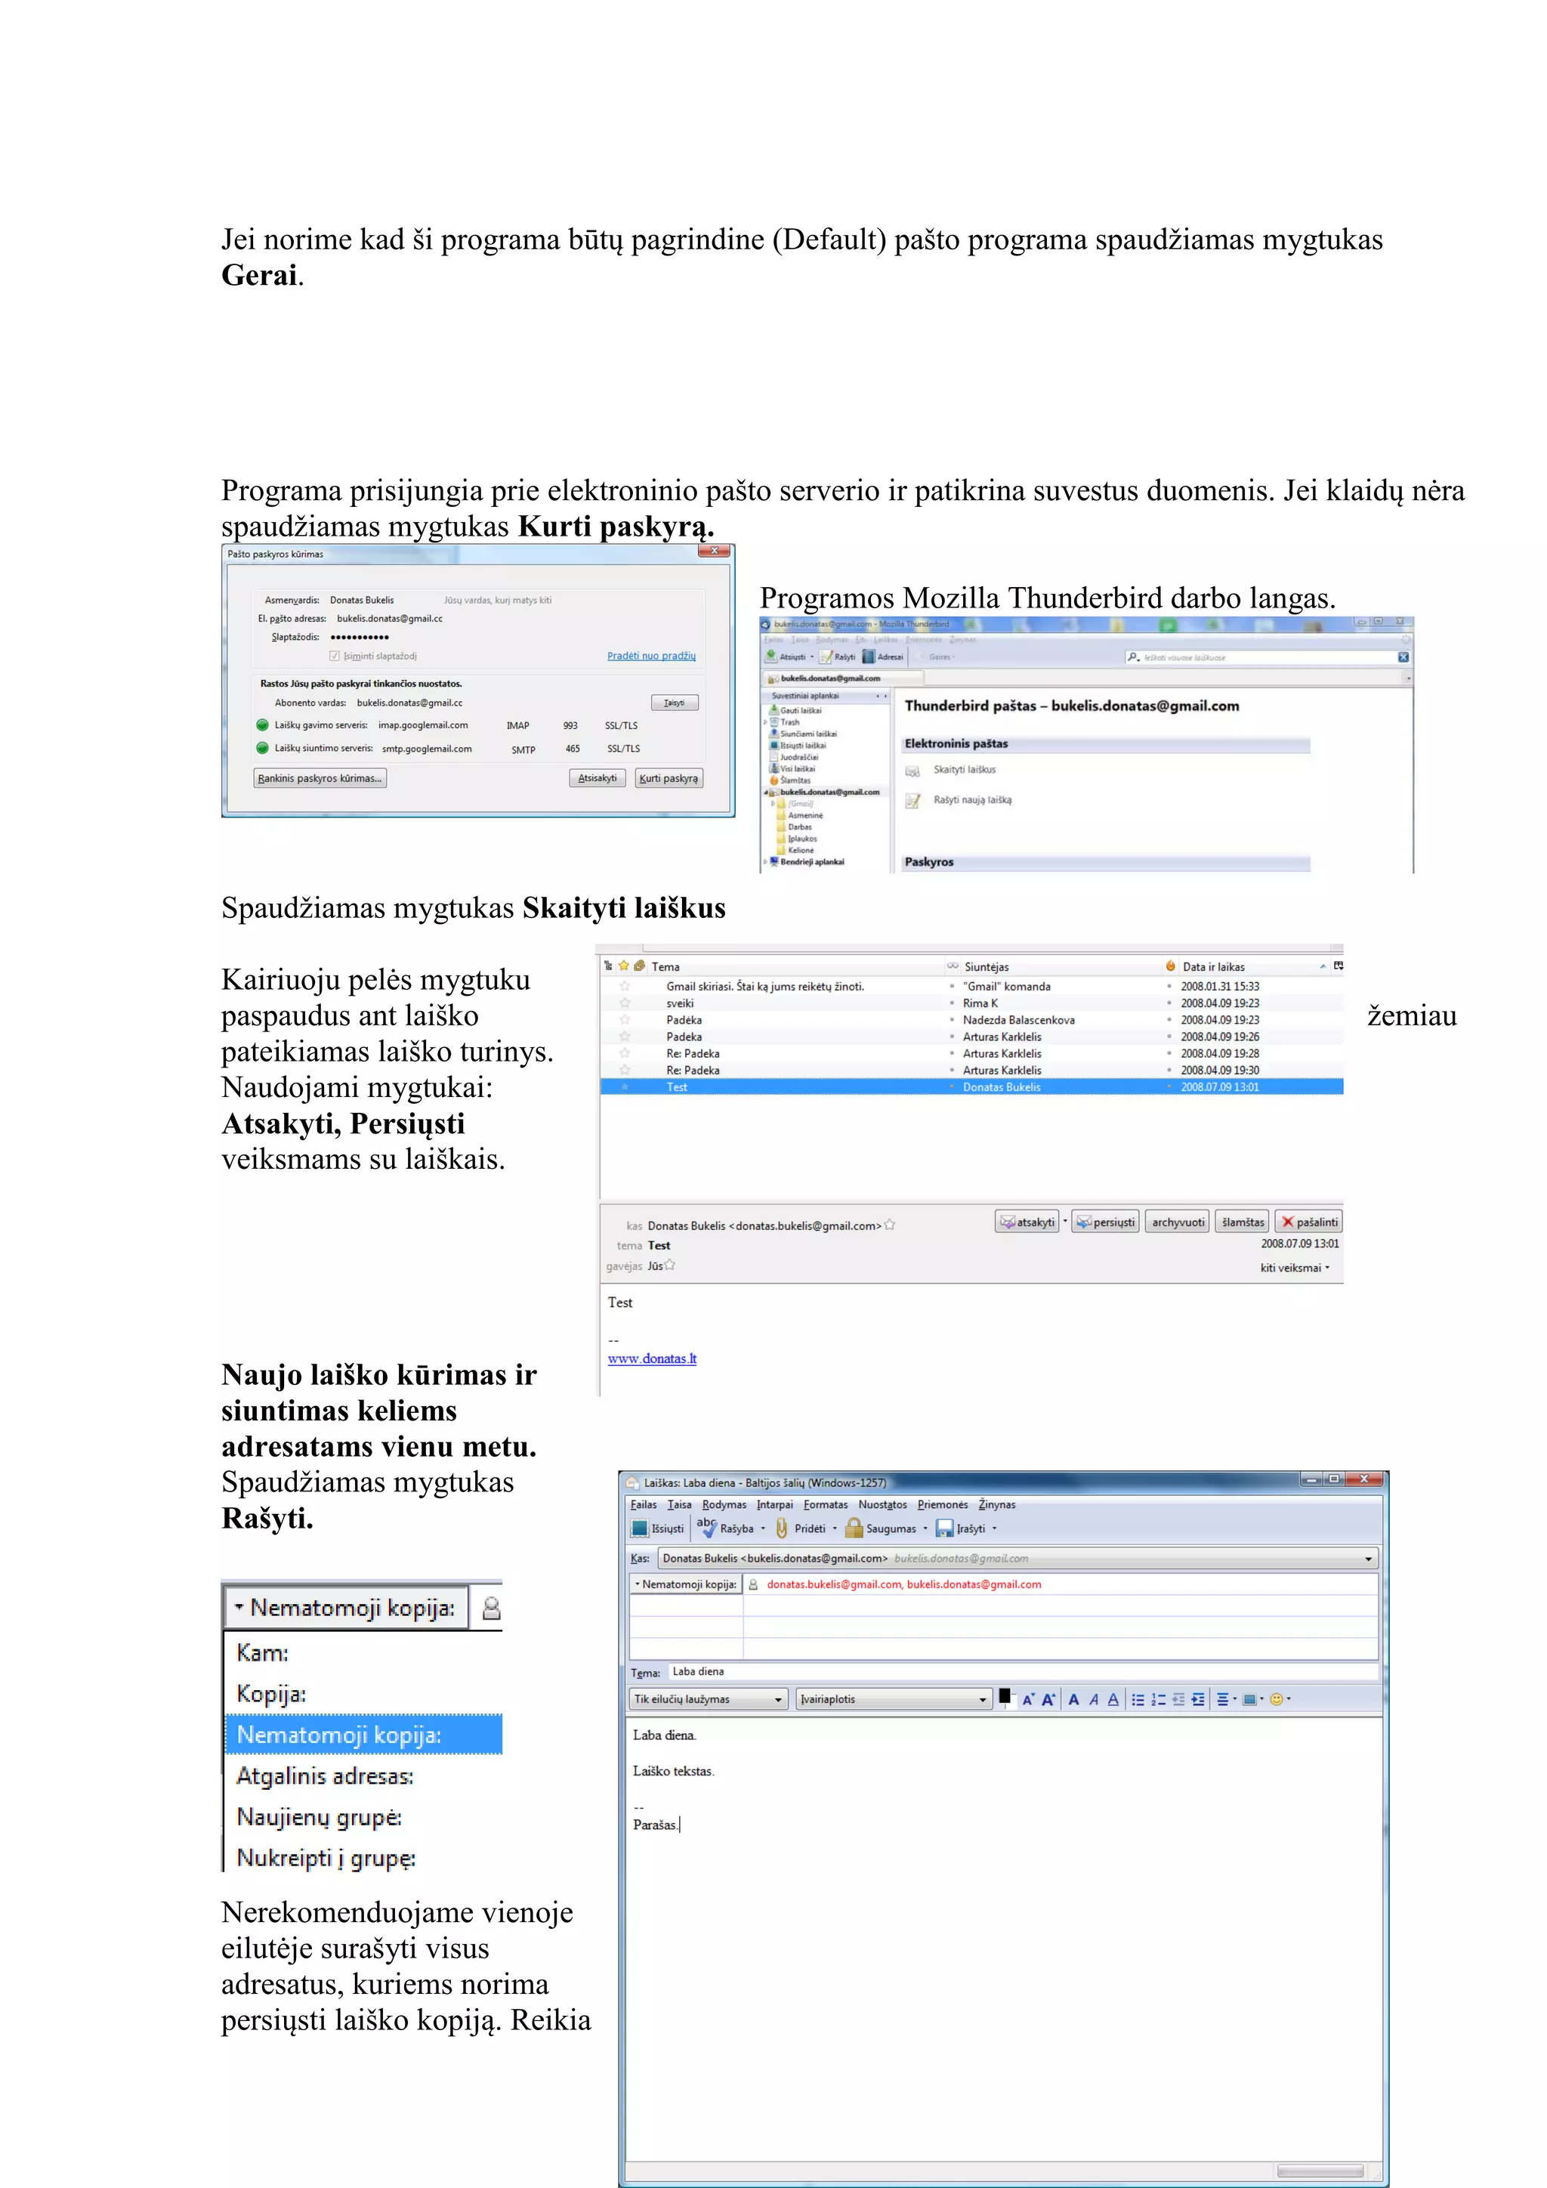This screenshot has width=1547, height=2188.
Task: Click the Kurti paskyrą button
Action: [669, 779]
